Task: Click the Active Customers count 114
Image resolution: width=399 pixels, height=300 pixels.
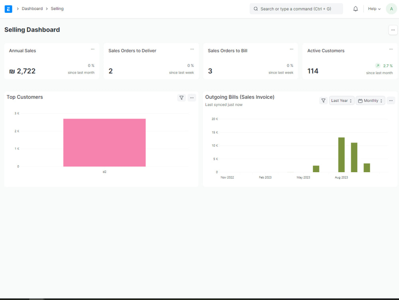Action: click(313, 71)
